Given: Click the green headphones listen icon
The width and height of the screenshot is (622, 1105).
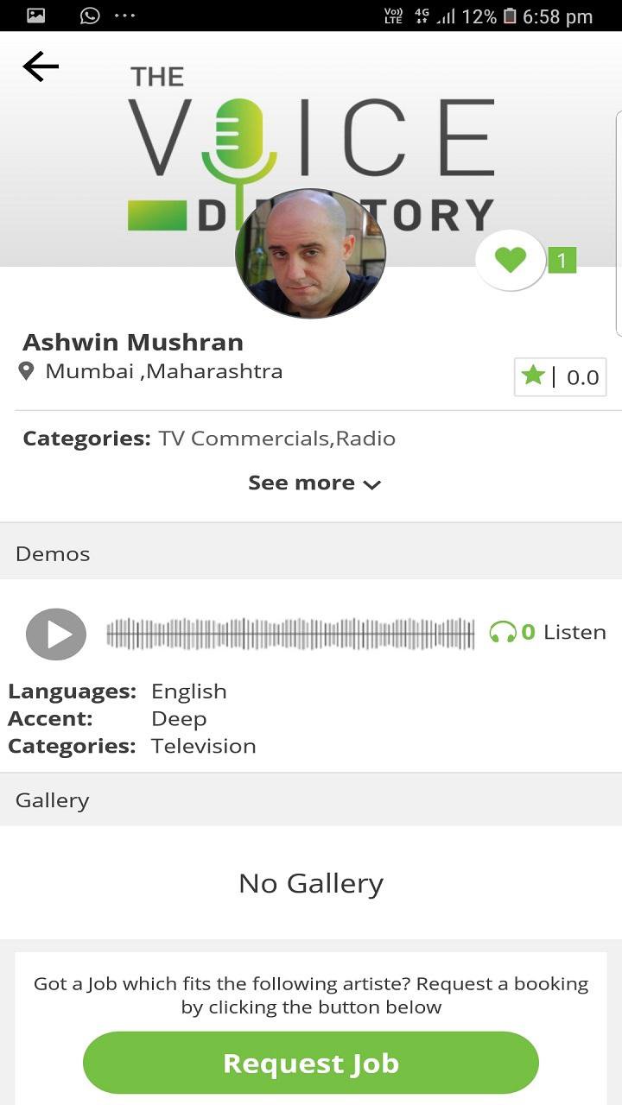Looking at the screenshot, I should point(502,633).
